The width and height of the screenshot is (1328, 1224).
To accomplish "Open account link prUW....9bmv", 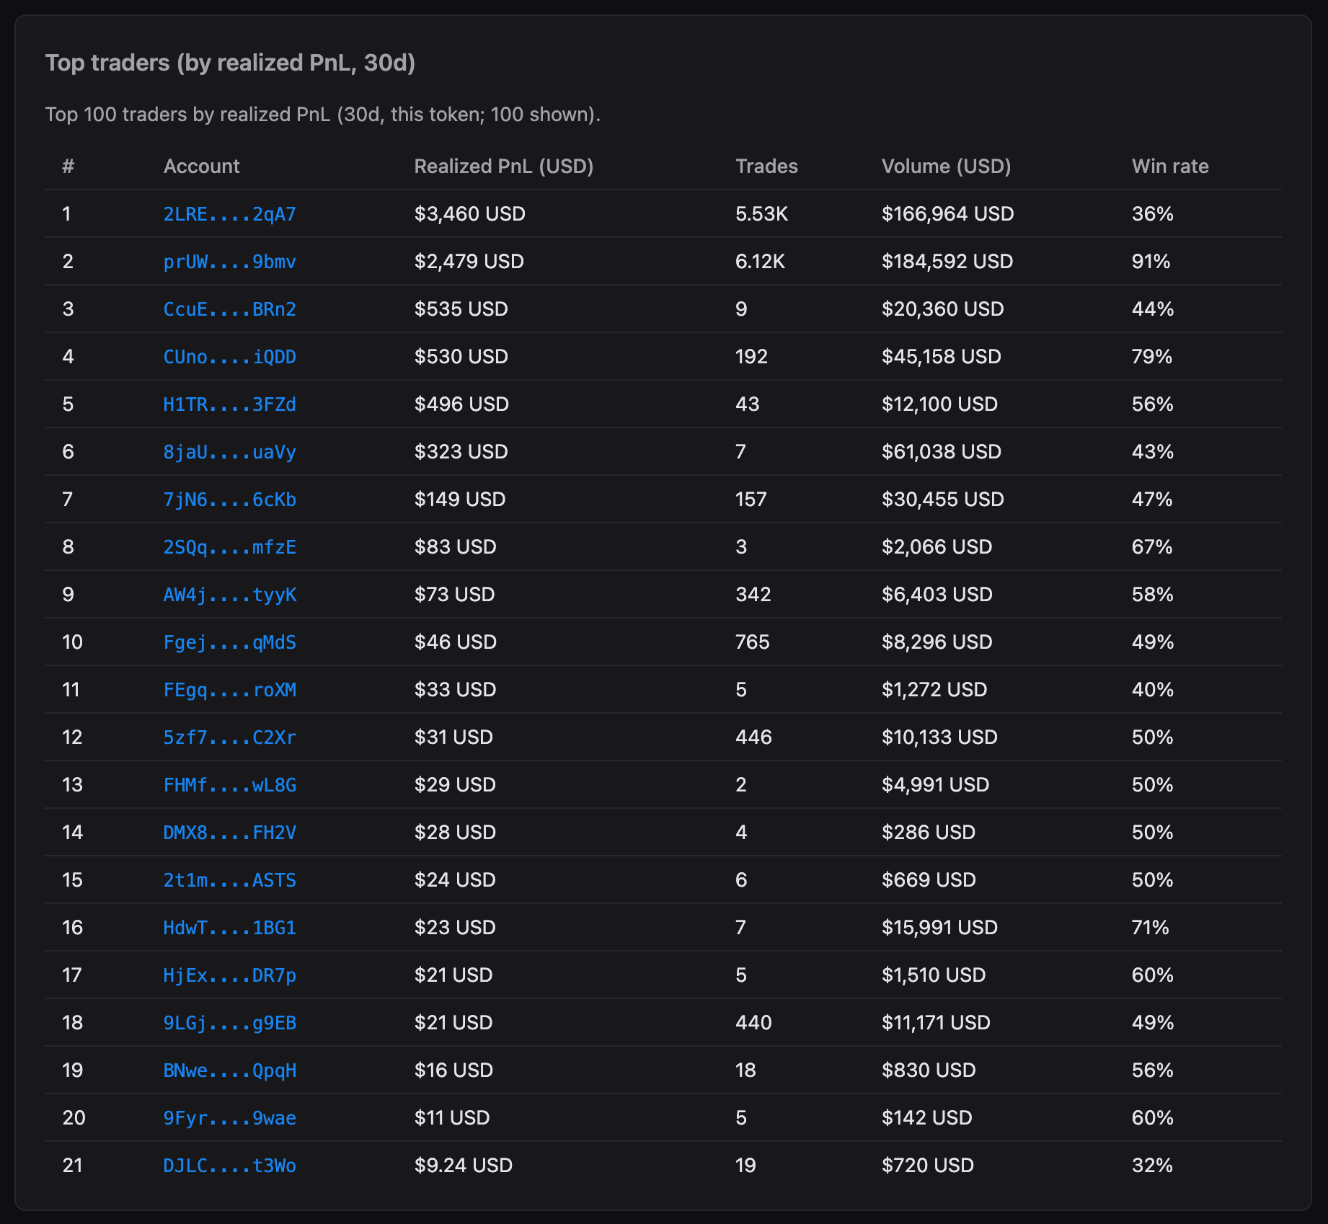I will click(229, 262).
